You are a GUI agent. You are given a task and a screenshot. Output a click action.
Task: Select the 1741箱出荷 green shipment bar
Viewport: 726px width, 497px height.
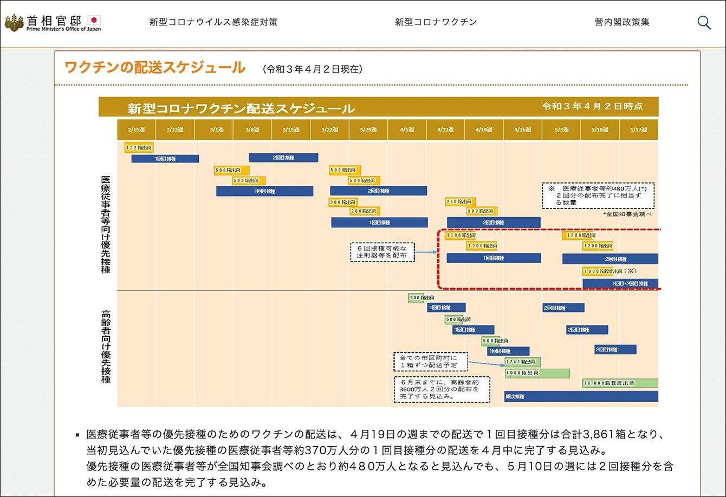[522, 362]
